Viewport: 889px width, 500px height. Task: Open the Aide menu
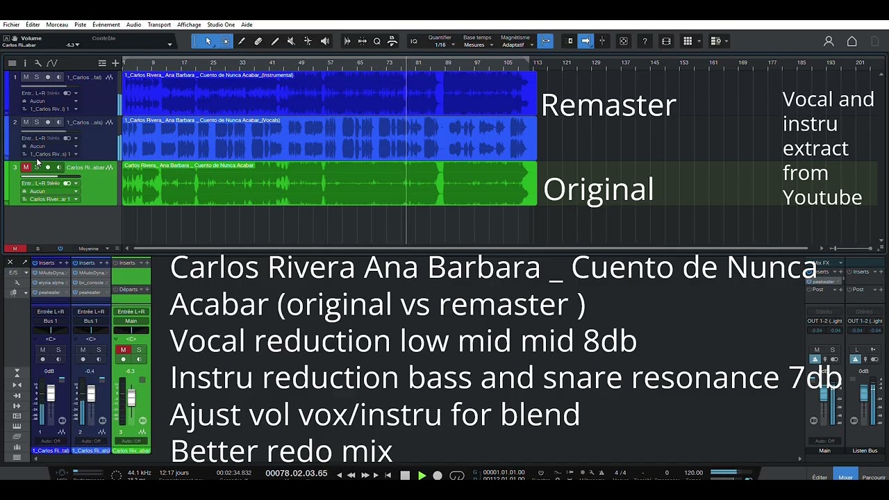(x=247, y=25)
